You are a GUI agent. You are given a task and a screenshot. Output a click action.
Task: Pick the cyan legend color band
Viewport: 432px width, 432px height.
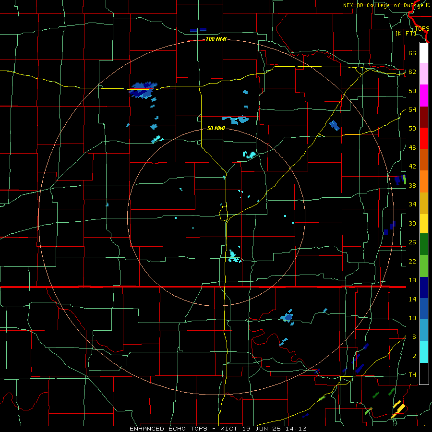pyautogui.click(x=424, y=351)
